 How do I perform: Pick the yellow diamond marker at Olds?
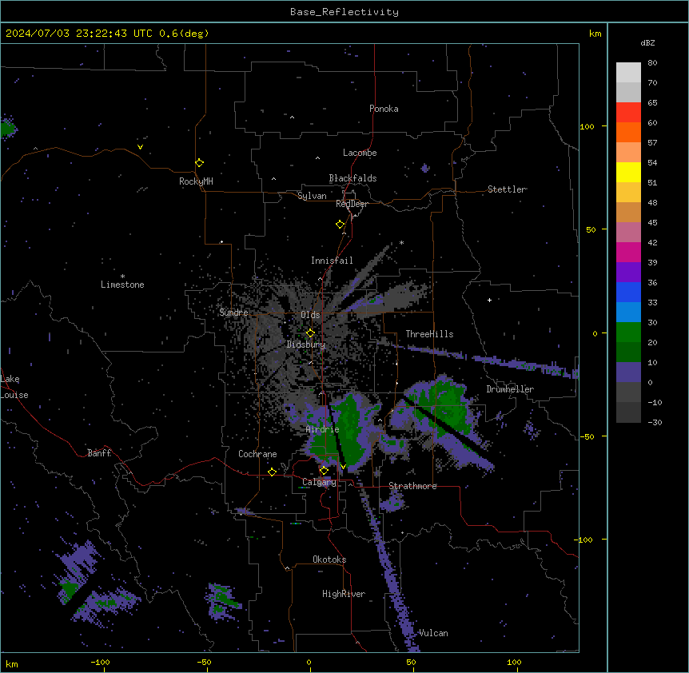click(310, 333)
